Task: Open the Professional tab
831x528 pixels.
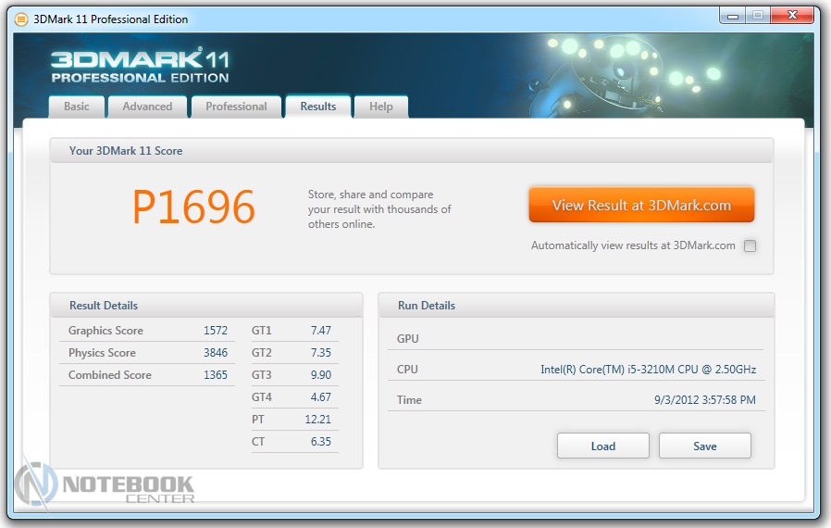Action: 236,107
